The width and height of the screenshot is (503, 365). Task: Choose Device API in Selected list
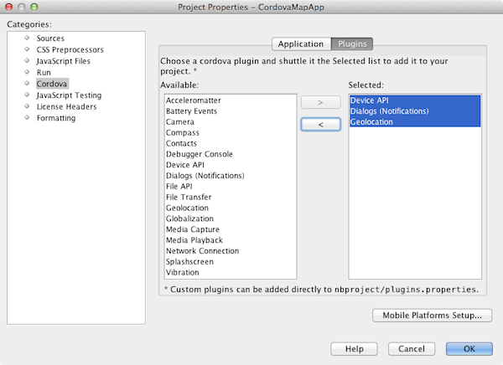[x=370, y=100]
